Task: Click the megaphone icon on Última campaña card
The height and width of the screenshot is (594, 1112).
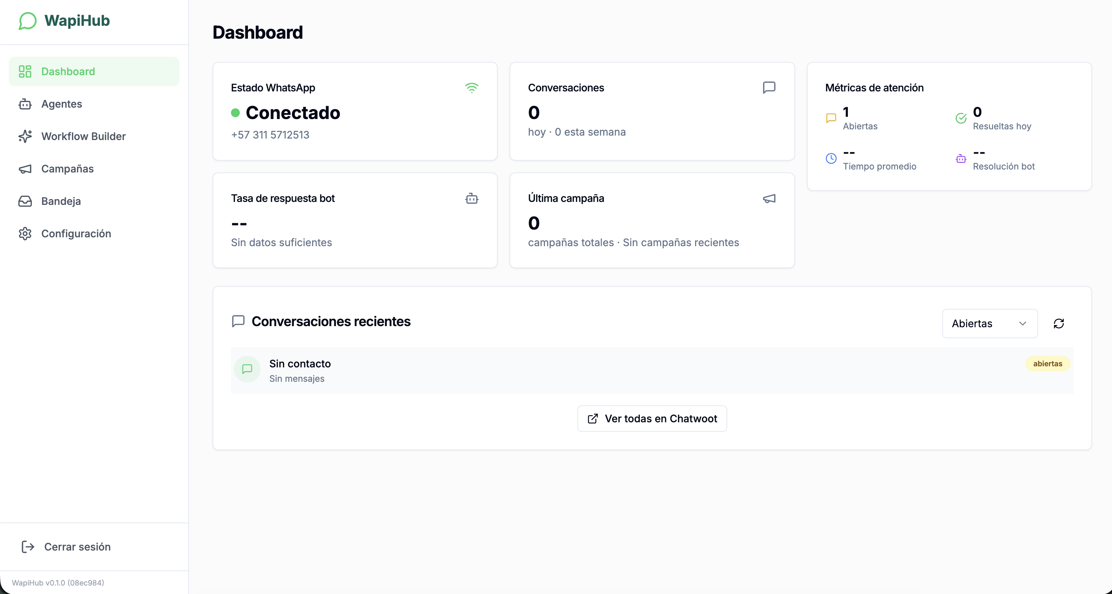Action: pyautogui.click(x=769, y=198)
